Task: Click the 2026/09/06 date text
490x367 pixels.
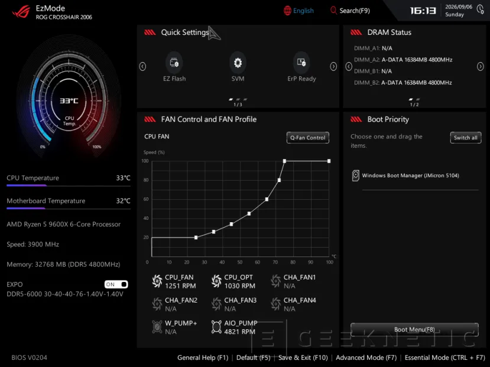Action: coord(459,7)
